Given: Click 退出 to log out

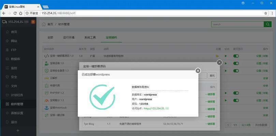Looking at the screenshot, I should point(14,122).
